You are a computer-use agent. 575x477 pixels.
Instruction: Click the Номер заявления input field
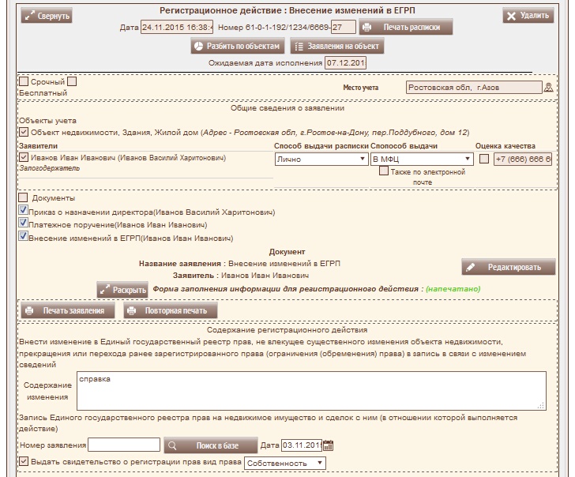pos(124,445)
